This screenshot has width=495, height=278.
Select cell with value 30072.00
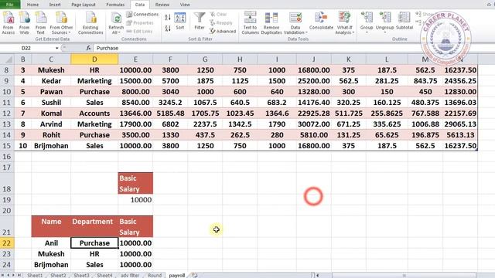(313, 124)
